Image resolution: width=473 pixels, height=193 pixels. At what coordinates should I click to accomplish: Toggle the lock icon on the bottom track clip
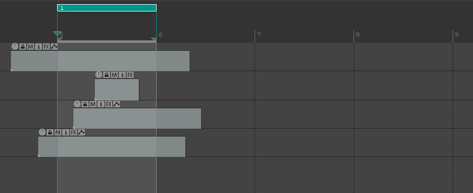(x=50, y=132)
